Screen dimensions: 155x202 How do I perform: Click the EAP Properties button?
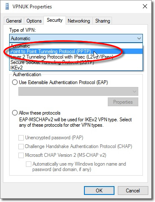pos(123,102)
